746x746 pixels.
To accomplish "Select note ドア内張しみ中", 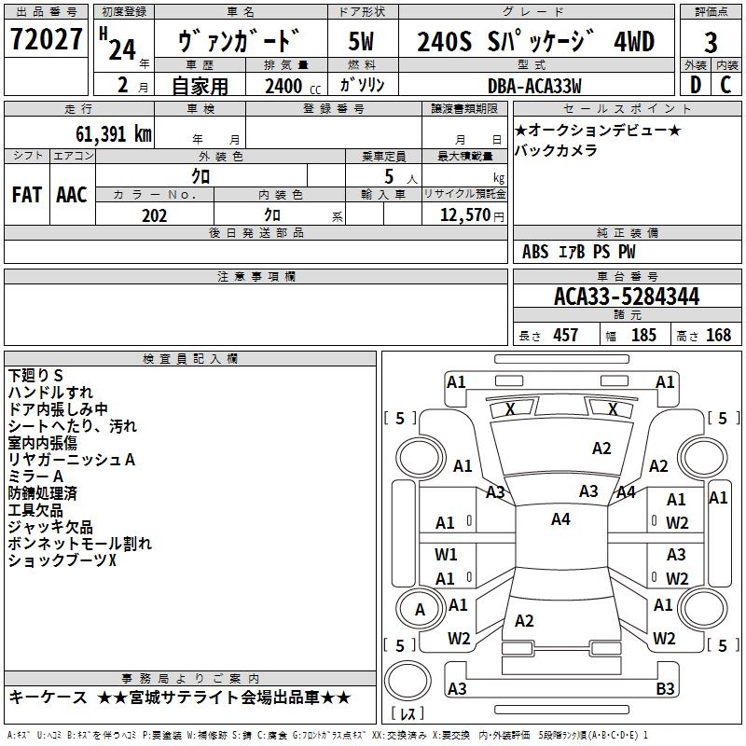I will 58,409.
